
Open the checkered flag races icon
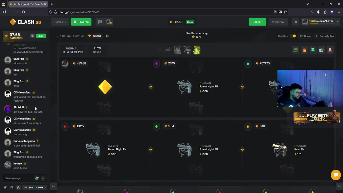pos(100,22)
